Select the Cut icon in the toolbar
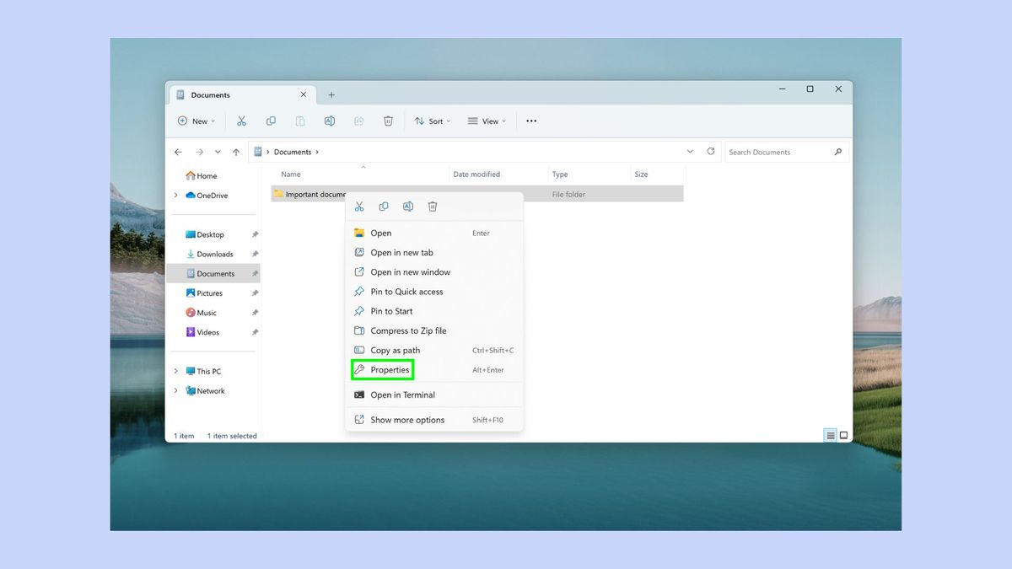This screenshot has width=1012, height=569. click(x=242, y=121)
